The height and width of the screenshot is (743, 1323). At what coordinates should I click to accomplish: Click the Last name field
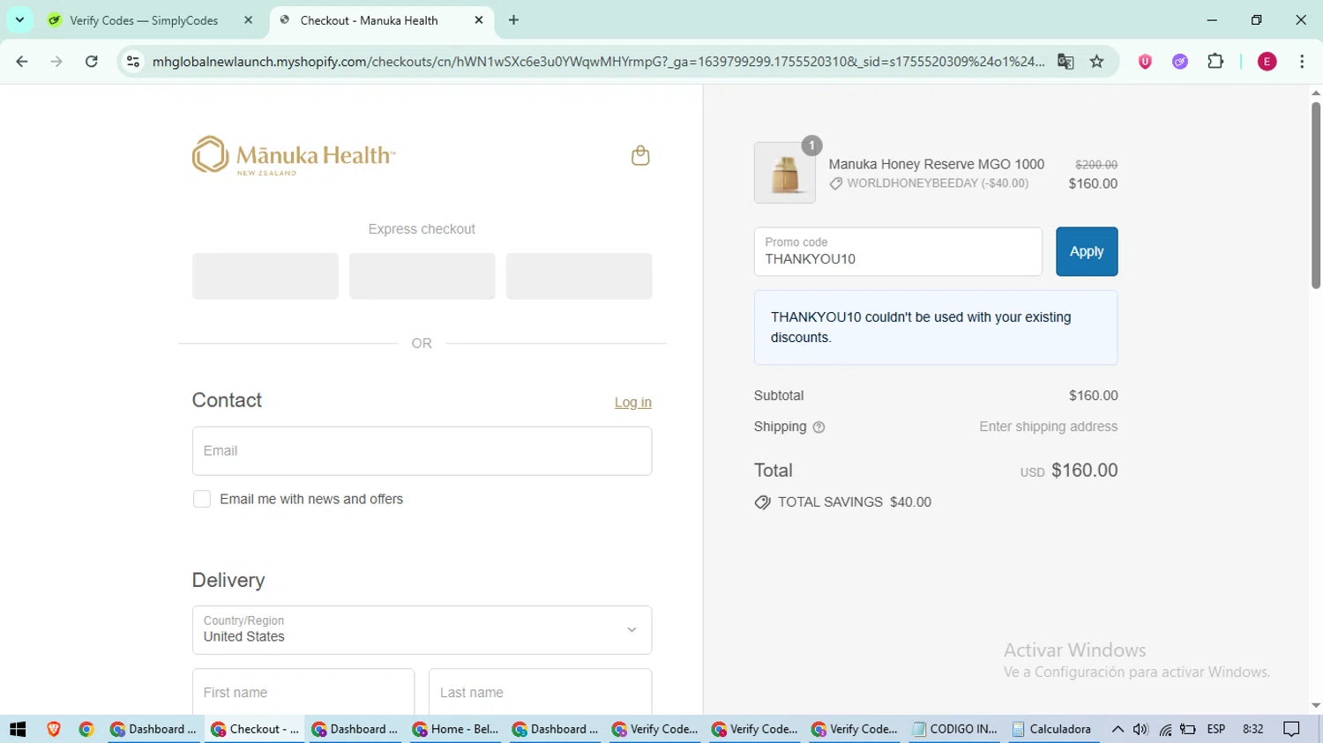(x=540, y=693)
